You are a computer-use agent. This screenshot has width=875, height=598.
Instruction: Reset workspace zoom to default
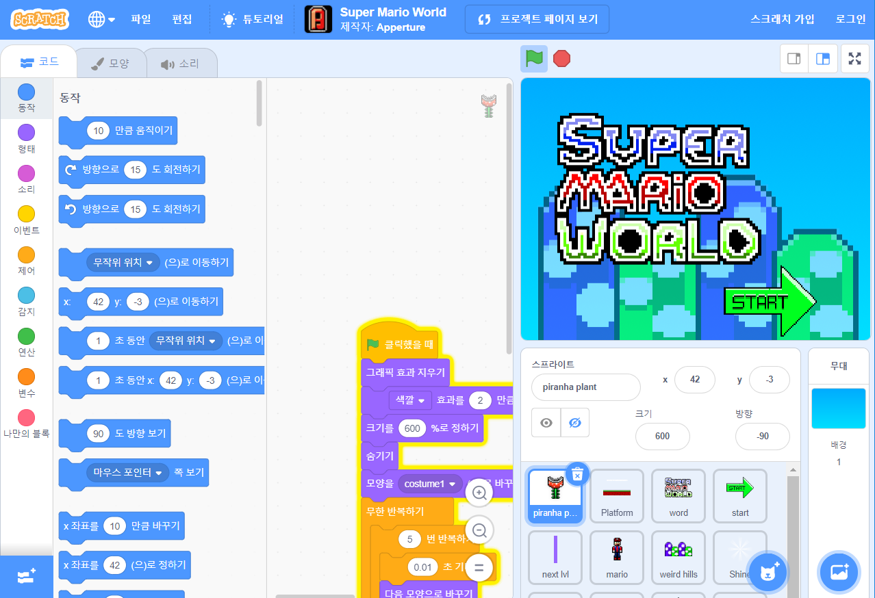[479, 567]
